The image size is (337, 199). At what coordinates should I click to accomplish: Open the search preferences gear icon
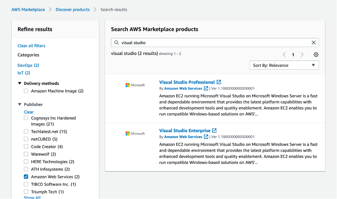316,55
